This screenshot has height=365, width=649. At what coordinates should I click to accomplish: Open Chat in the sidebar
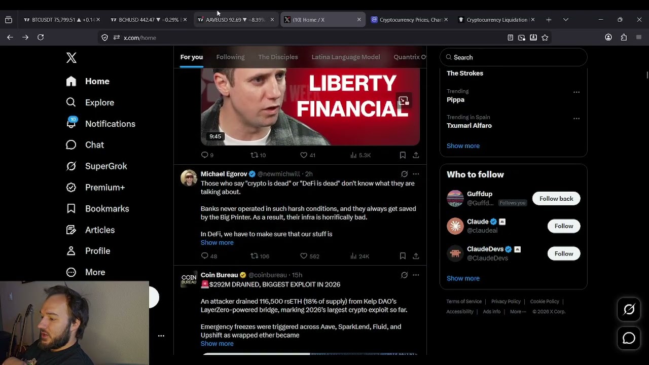tap(85, 145)
